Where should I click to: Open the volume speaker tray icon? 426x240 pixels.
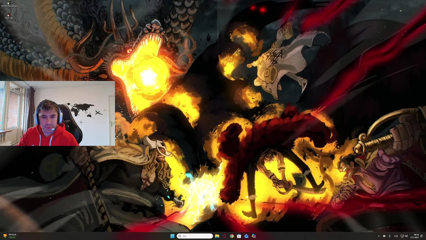click(406, 236)
